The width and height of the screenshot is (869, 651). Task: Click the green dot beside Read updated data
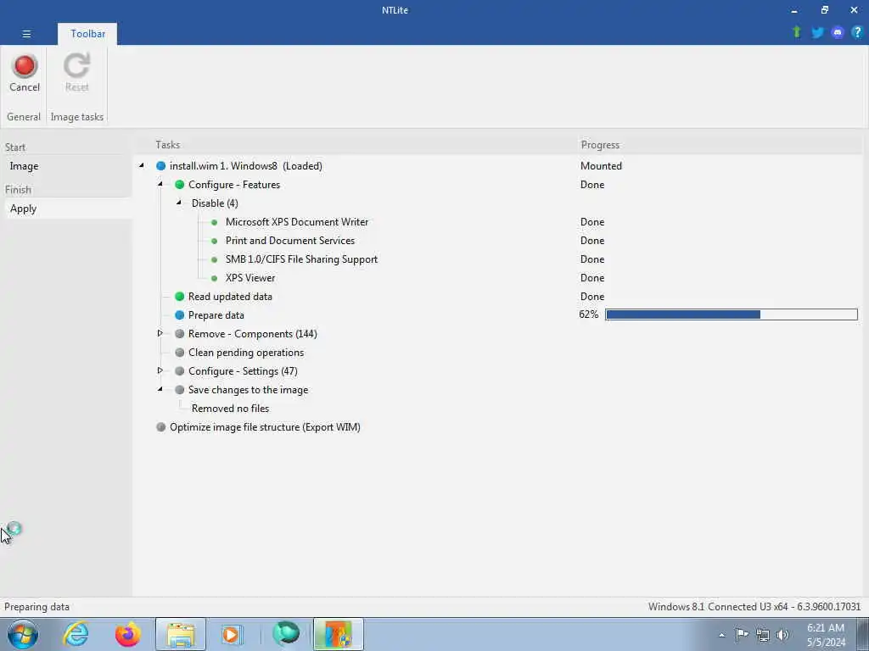pos(180,296)
